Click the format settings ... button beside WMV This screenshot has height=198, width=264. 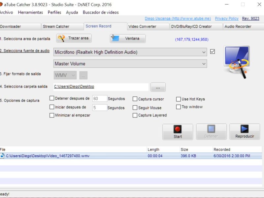tap(83, 75)
